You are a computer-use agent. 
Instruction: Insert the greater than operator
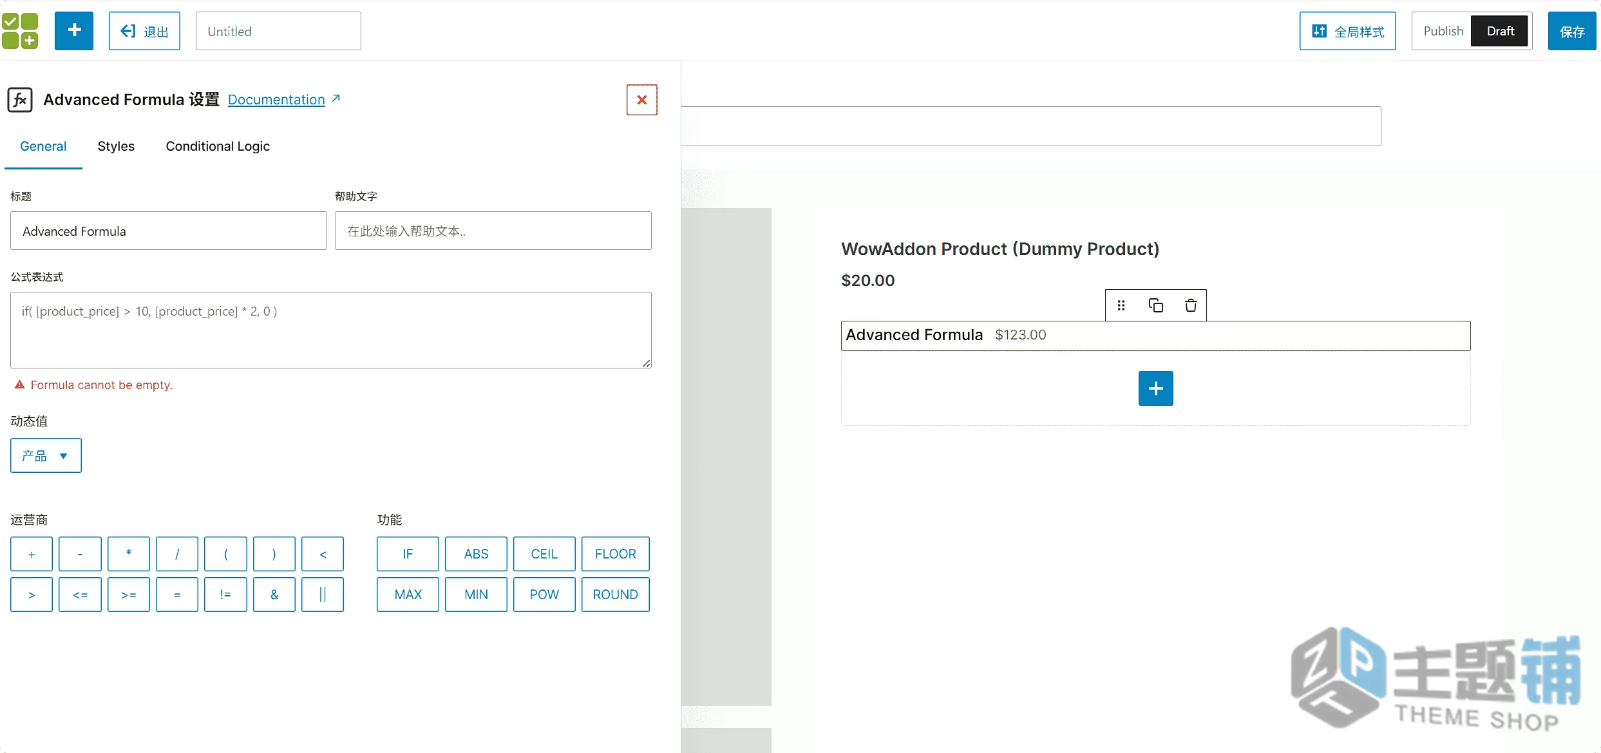pos(32,595)
